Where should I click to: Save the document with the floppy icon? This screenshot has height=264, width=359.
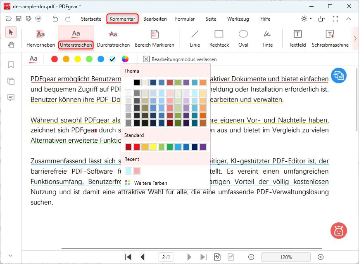[19, 19]
